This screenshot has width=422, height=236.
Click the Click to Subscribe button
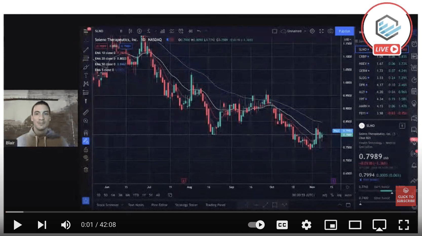pos(406,196)
